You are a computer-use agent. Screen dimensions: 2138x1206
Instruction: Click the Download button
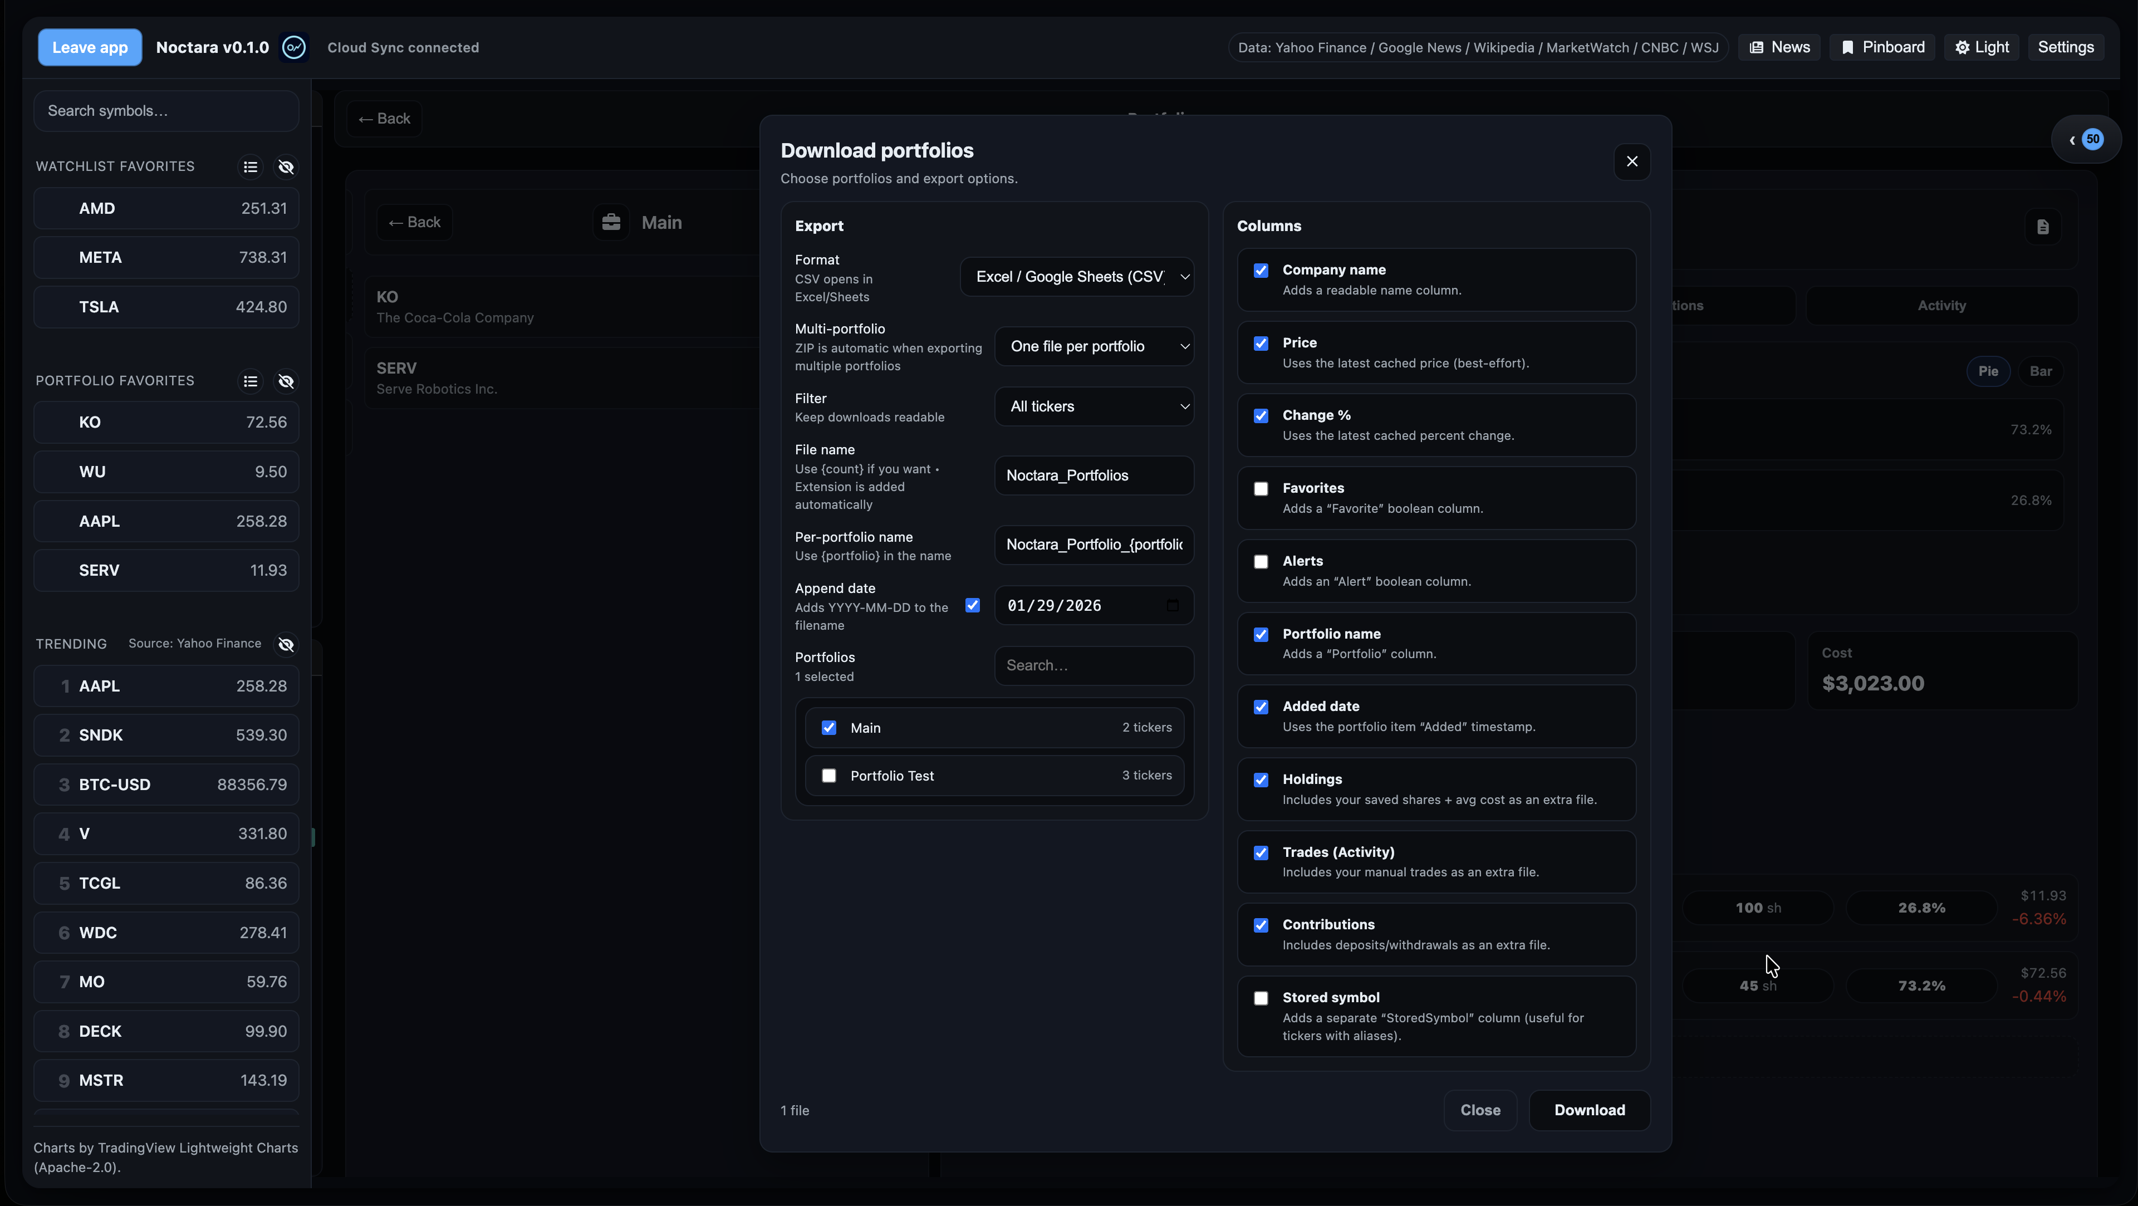pyautogui.click(x=1590, y=1110)
